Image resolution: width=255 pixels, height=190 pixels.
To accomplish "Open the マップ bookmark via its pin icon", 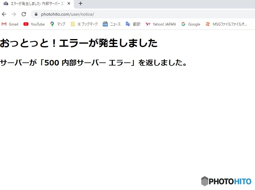I will click(53, 24).
